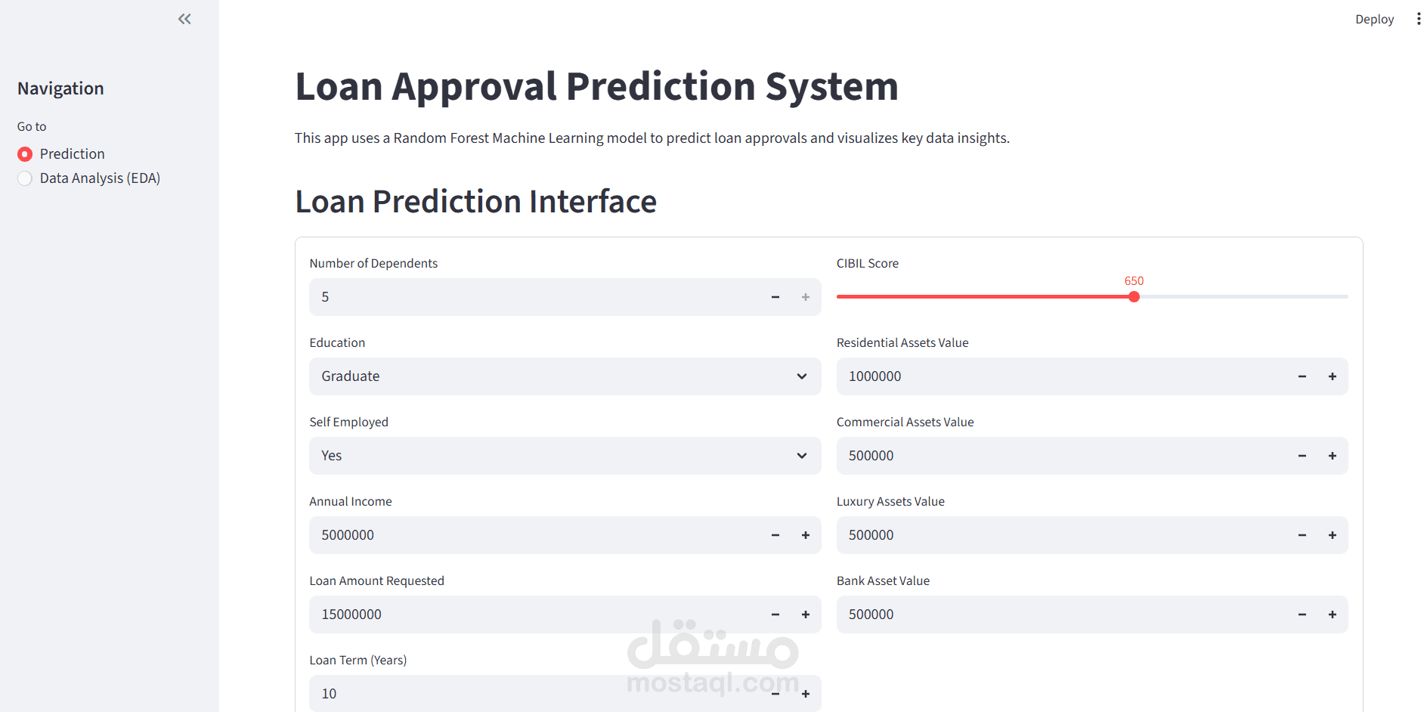This screenshot has width=1427, height=712.
Task: Increase Bank Asset Value with plus icon
Action: click(x=1333, y=614)
